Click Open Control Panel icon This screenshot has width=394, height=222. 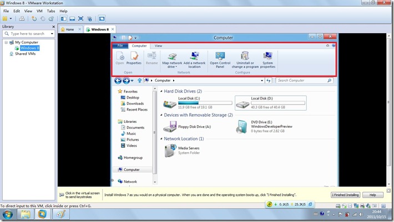point(220,60)
